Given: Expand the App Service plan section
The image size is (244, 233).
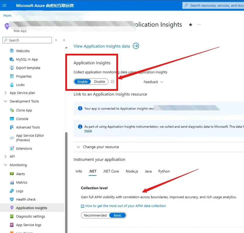Looking at the screenshot, I should [6, 93].
